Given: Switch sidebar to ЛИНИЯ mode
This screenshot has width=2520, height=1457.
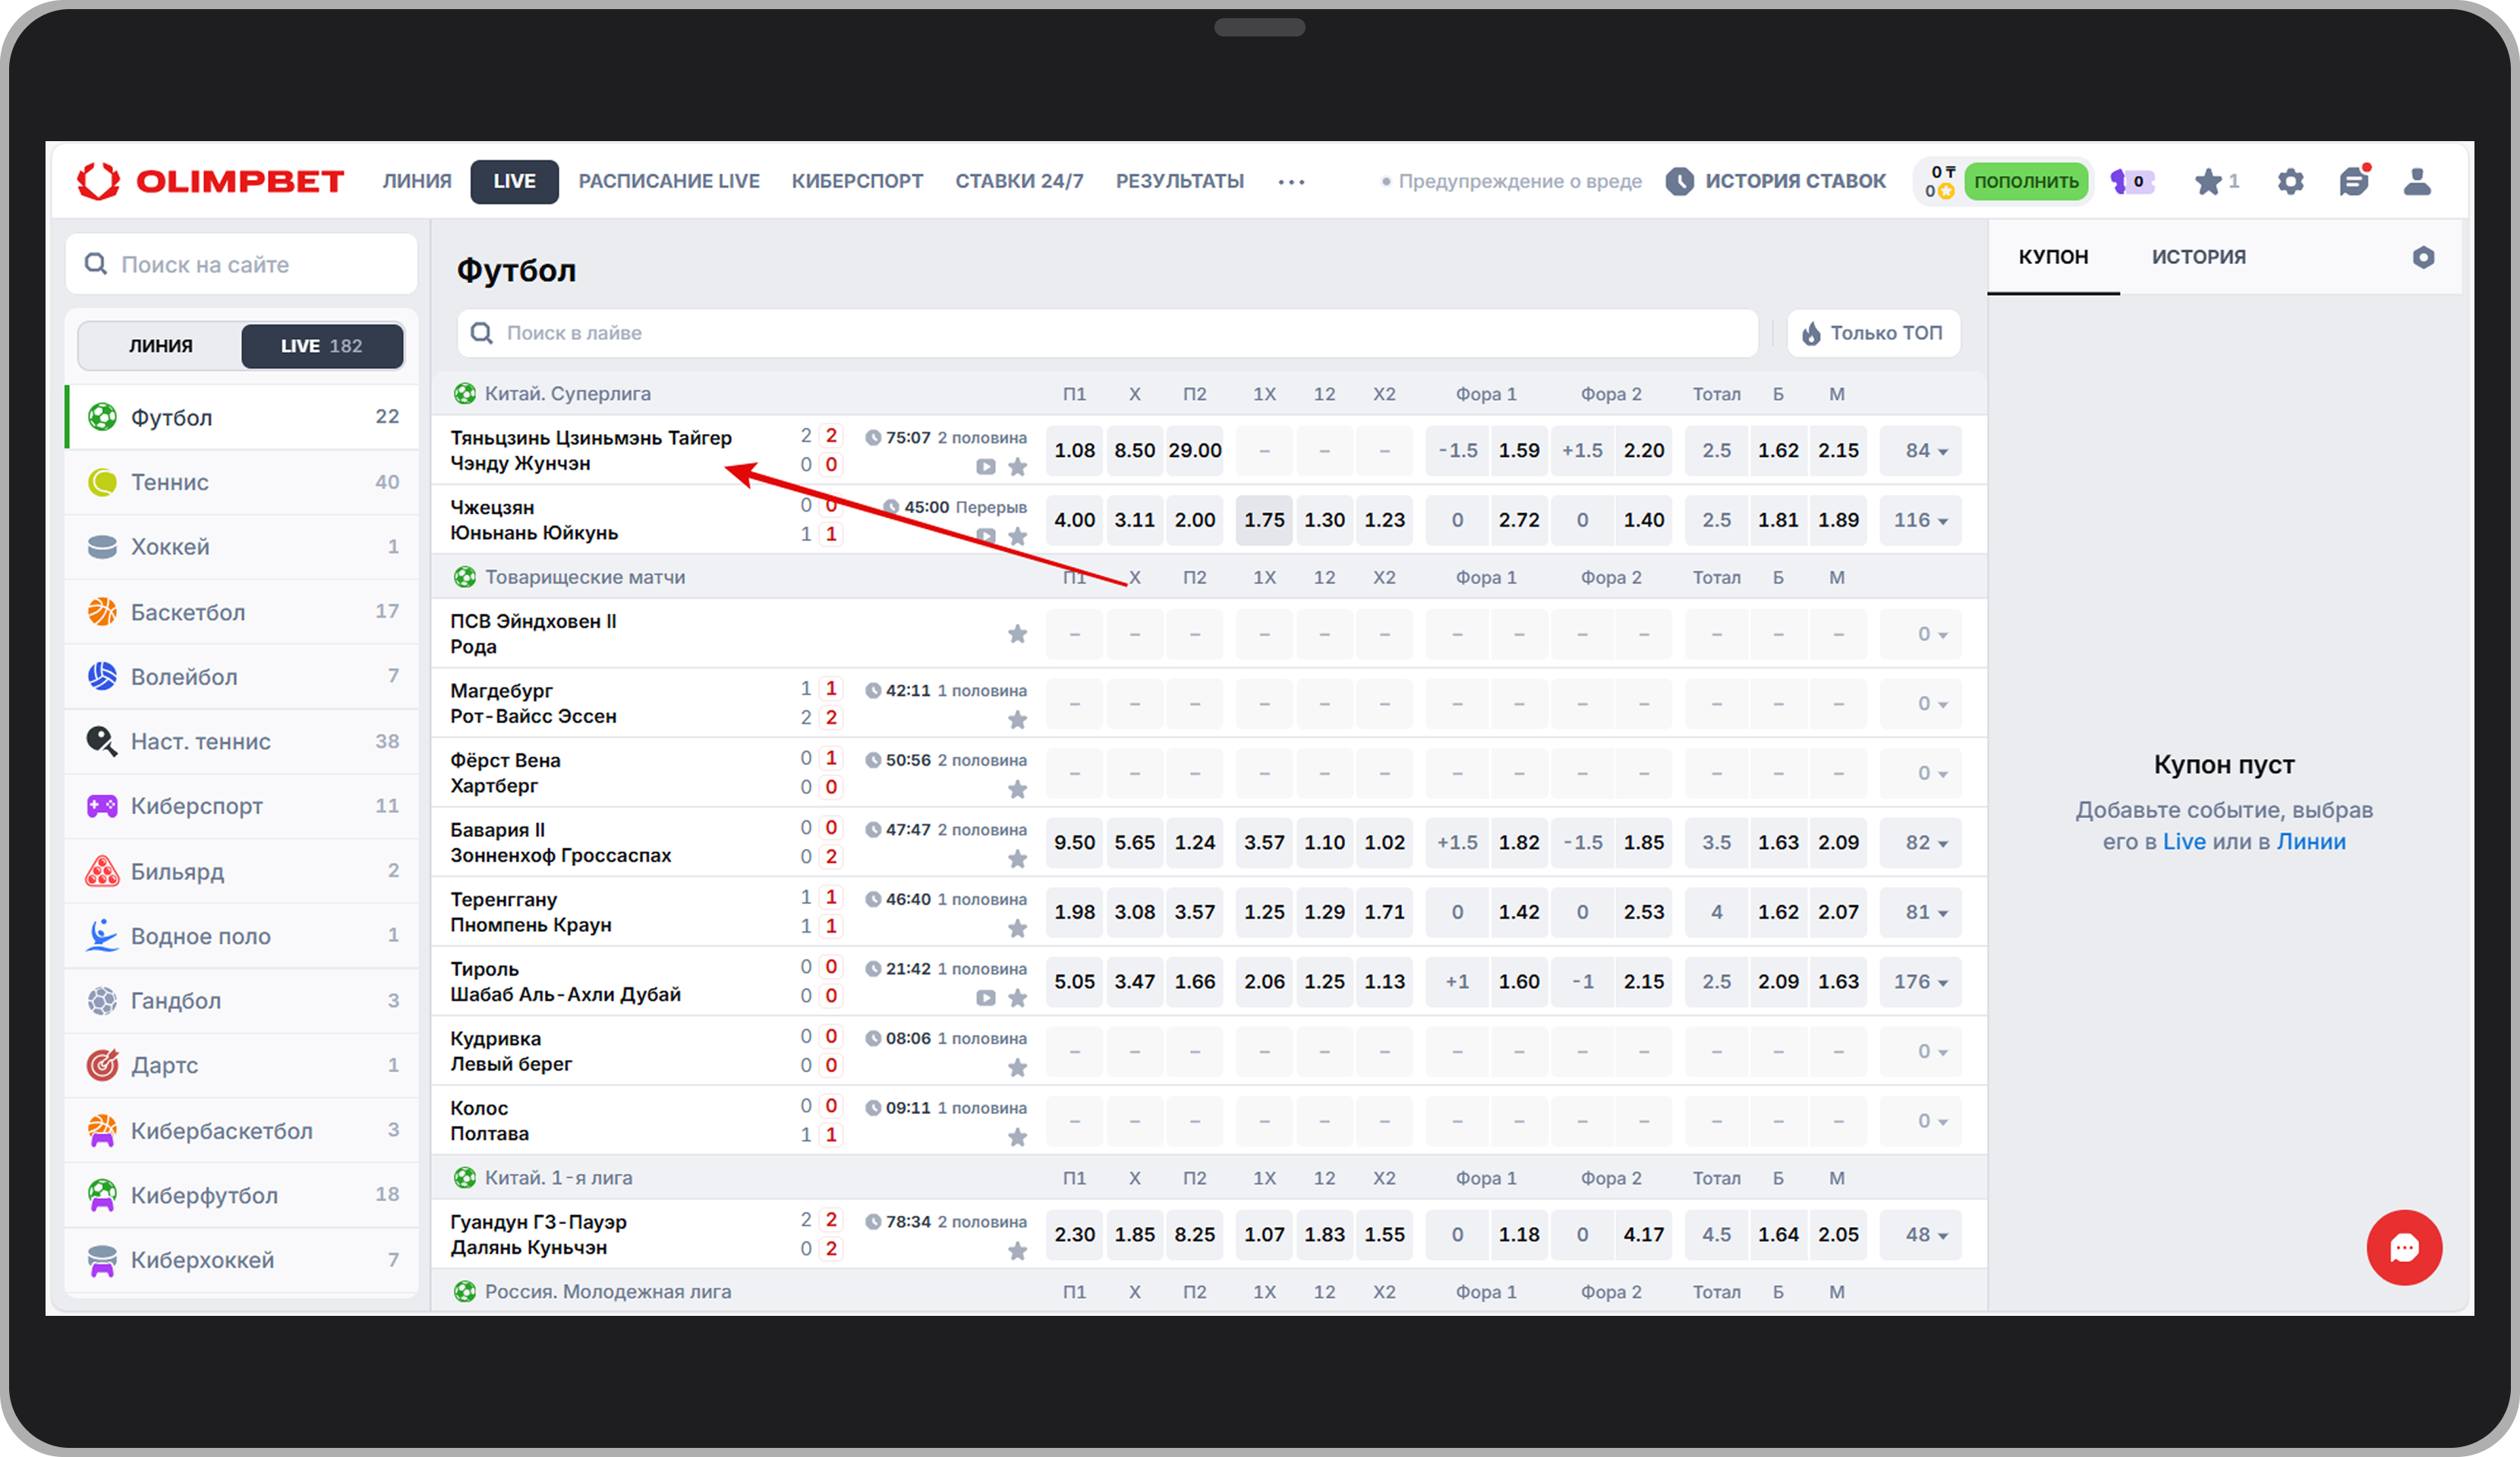Looking at the screenshot, I should coord(160,346).
